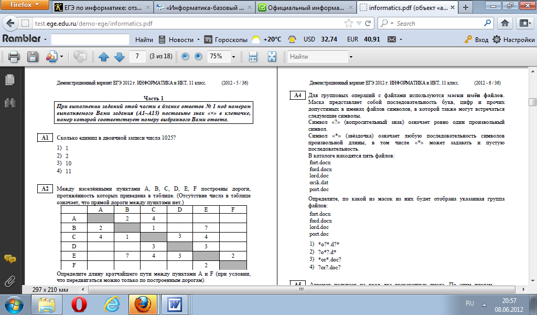This screenshot has width=537, height=315.
Task: Click the email/share document icon
Action: click(52, 56)
